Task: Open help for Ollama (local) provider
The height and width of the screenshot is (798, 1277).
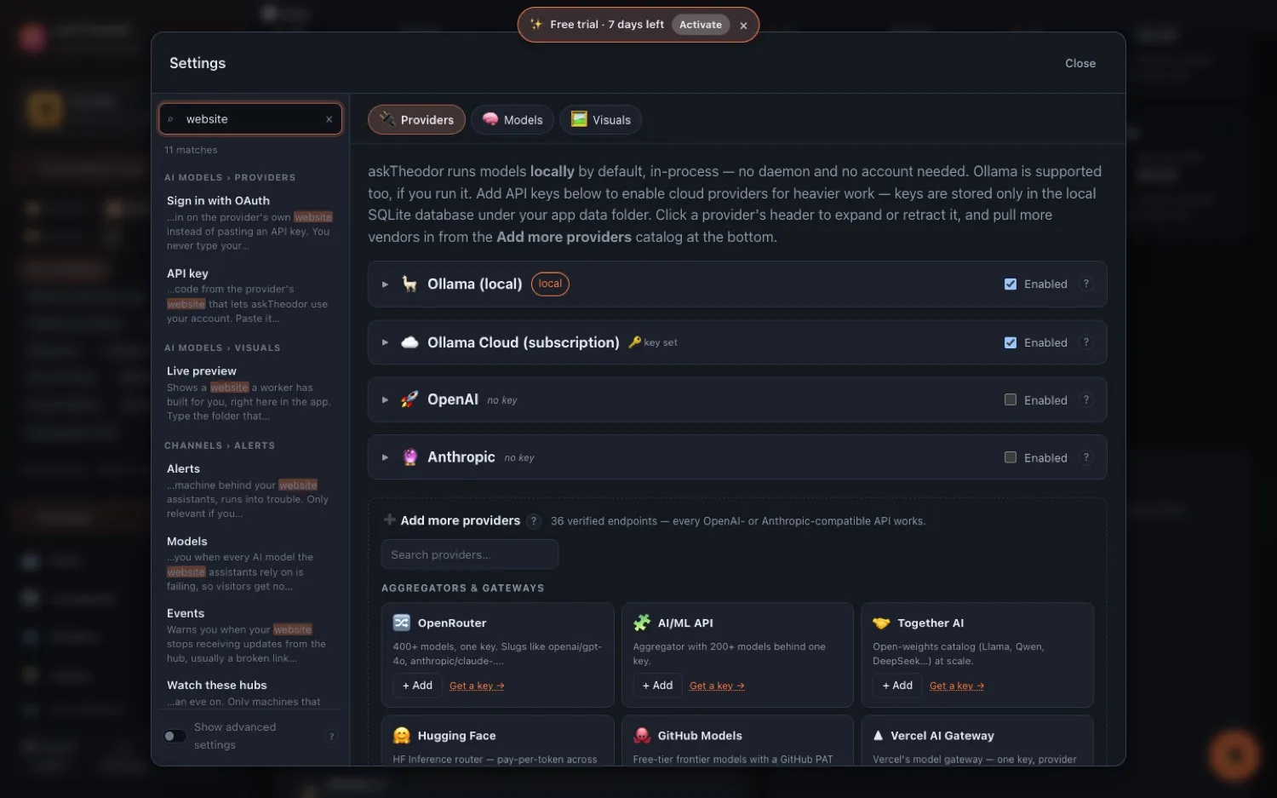Action: pyautogui.click(x=1085, y=284)
